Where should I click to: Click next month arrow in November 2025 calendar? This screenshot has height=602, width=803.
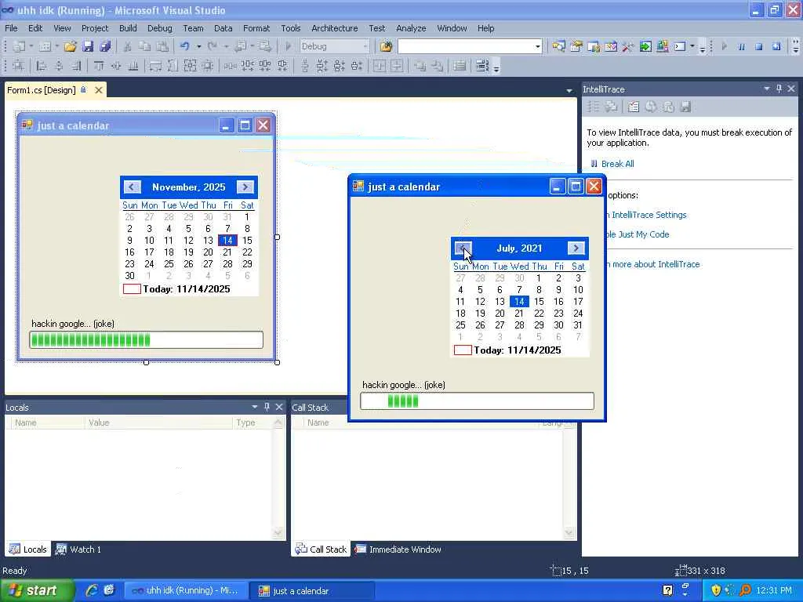coord(245,187)
